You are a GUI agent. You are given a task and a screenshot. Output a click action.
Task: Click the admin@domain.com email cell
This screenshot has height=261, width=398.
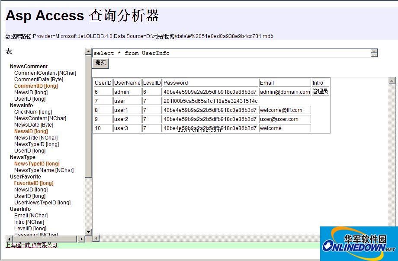(x=285, y=92)
